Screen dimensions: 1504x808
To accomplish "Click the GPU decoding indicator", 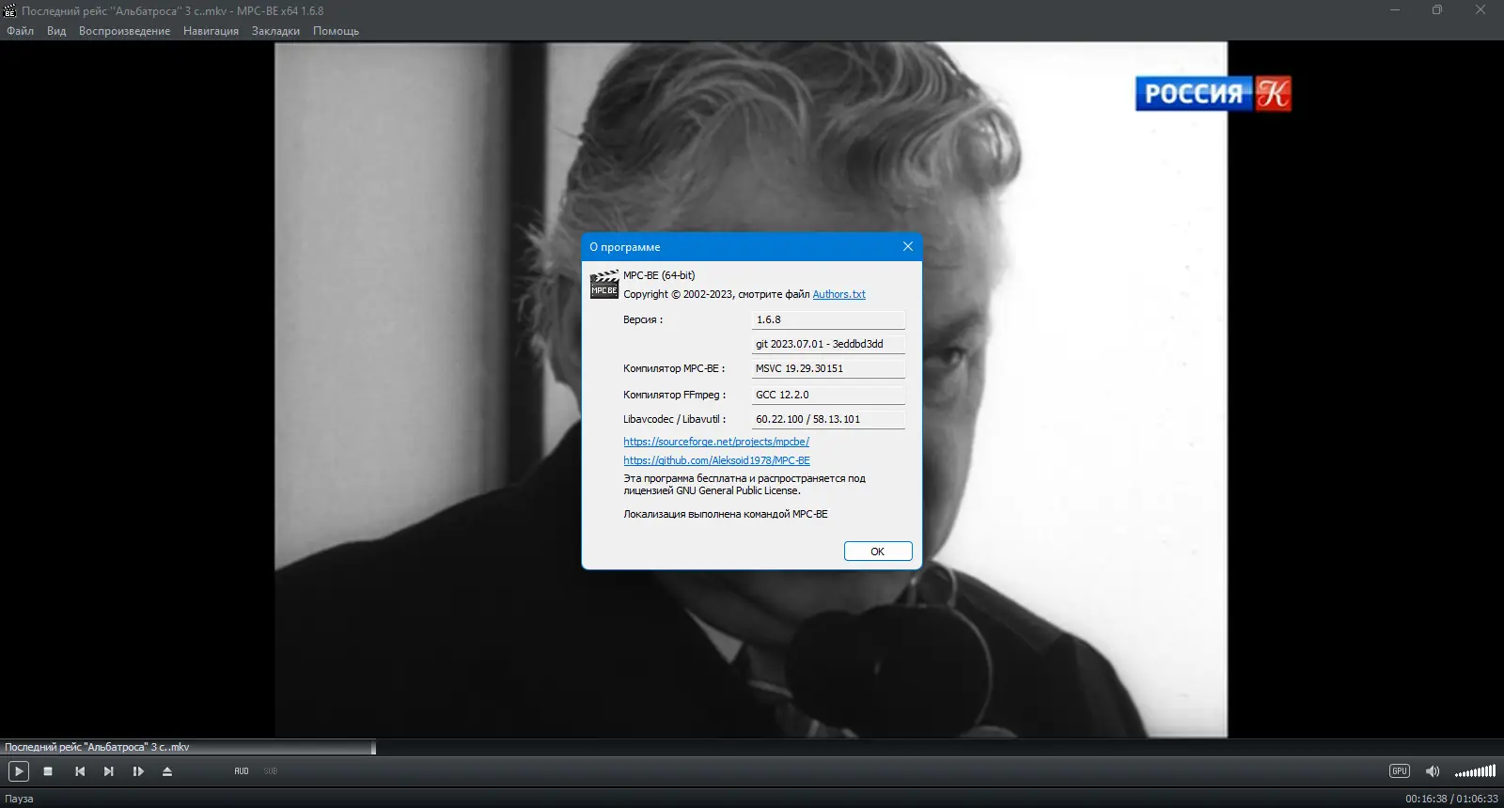I will tap(1400, 771).
